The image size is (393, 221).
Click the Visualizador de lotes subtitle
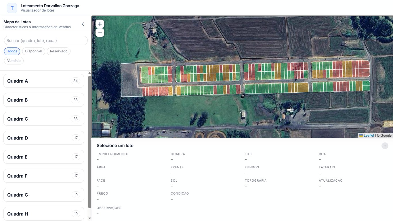pos(38,10)
